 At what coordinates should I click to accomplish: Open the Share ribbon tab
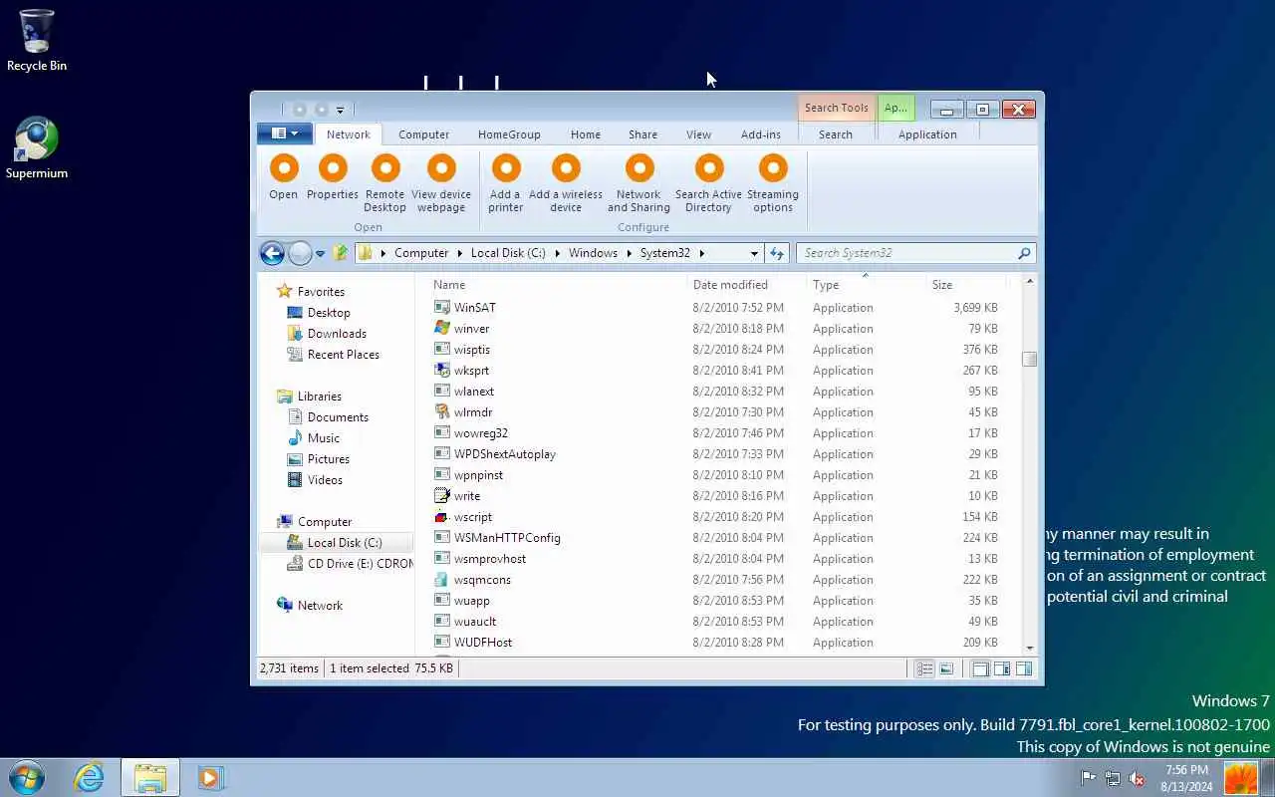coord(642,134)
